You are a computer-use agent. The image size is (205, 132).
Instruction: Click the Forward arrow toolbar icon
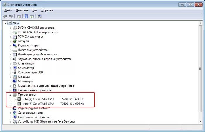click(11, 16)
